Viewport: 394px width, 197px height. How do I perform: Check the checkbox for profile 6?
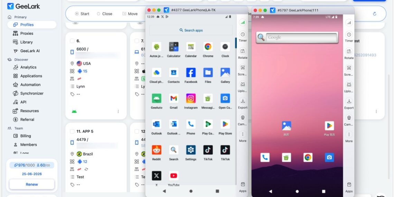pos(72,41)
